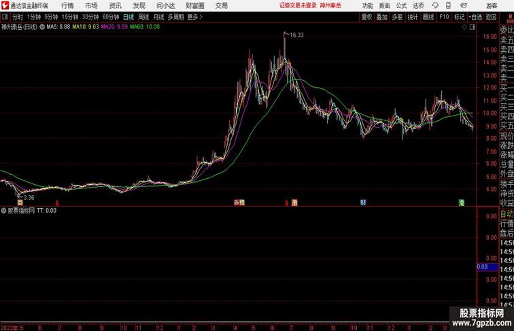Screen dimensions: 514x331
Task: Click the 游客 guest account label
Action: coord(492,5)
